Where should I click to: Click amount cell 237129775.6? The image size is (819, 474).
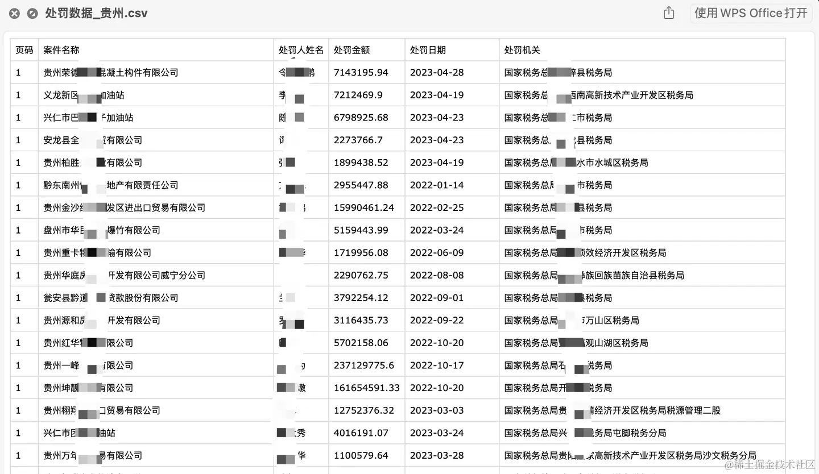(x=367, y=365)
